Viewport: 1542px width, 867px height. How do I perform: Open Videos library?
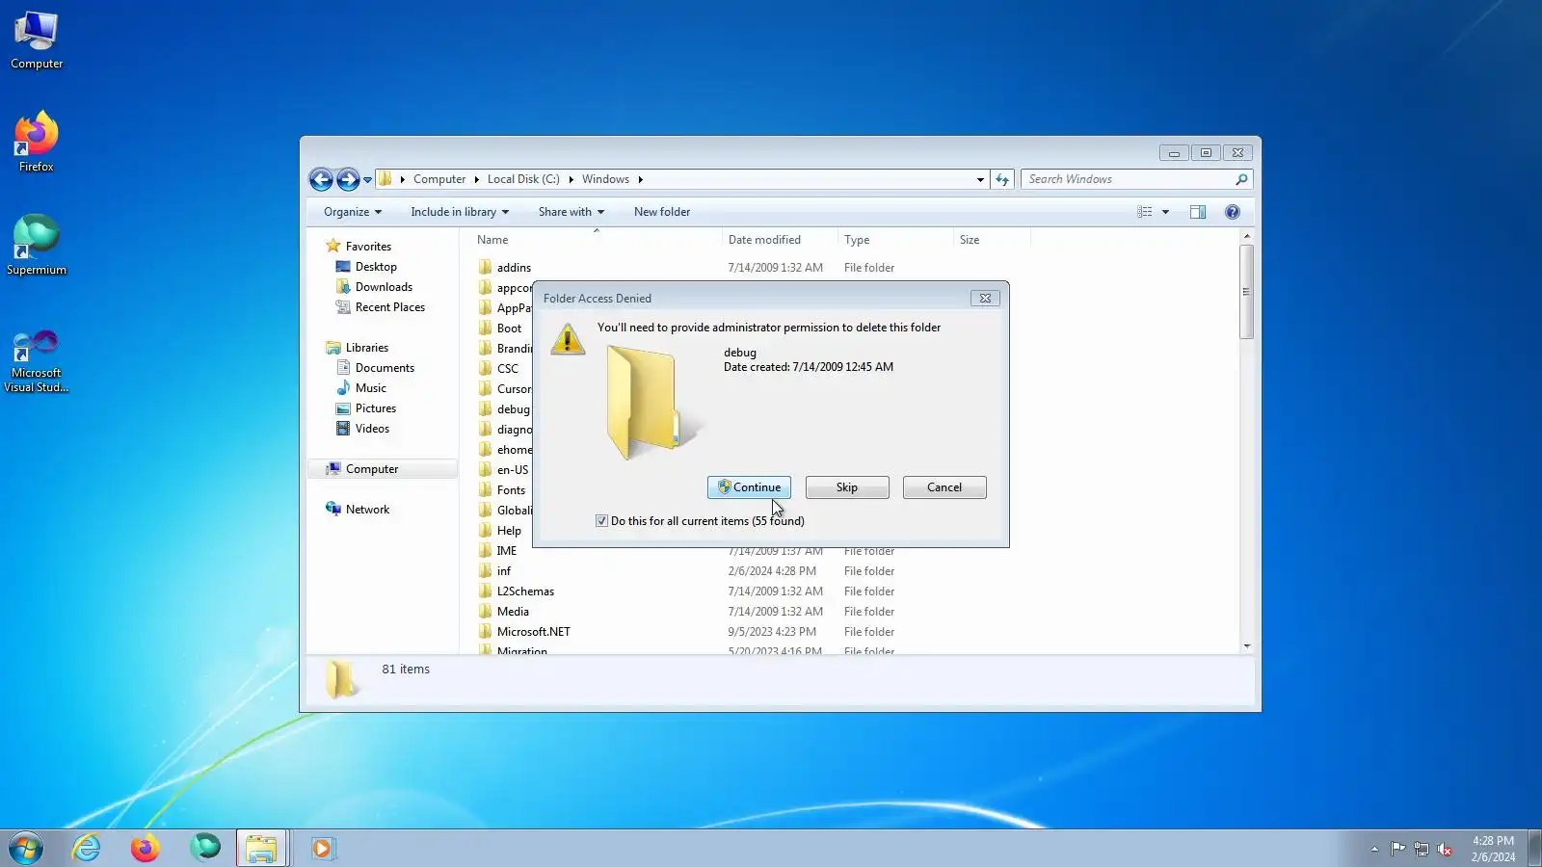coord(372,429)
